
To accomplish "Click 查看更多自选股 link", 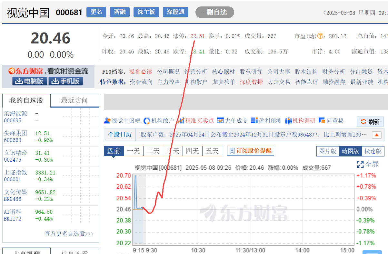I will (69, 234).
